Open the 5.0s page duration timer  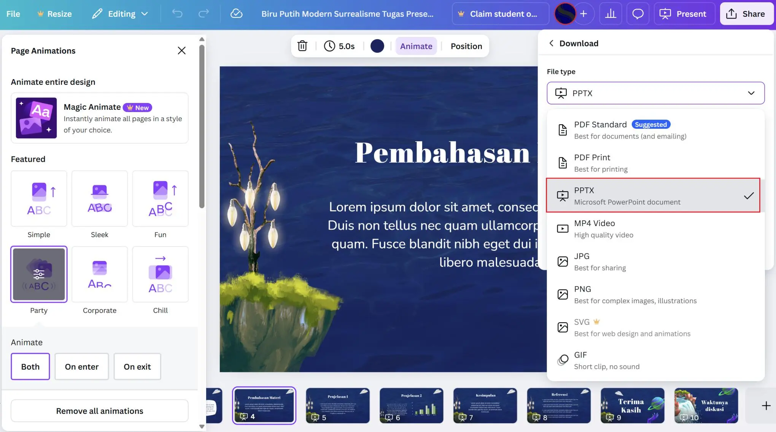(340, 46)
